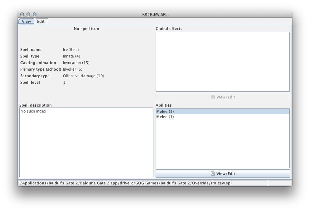Click the greyed View/Edit button under Global effects
The height and width of the screenshot is (211, 310).
[223, 97]
